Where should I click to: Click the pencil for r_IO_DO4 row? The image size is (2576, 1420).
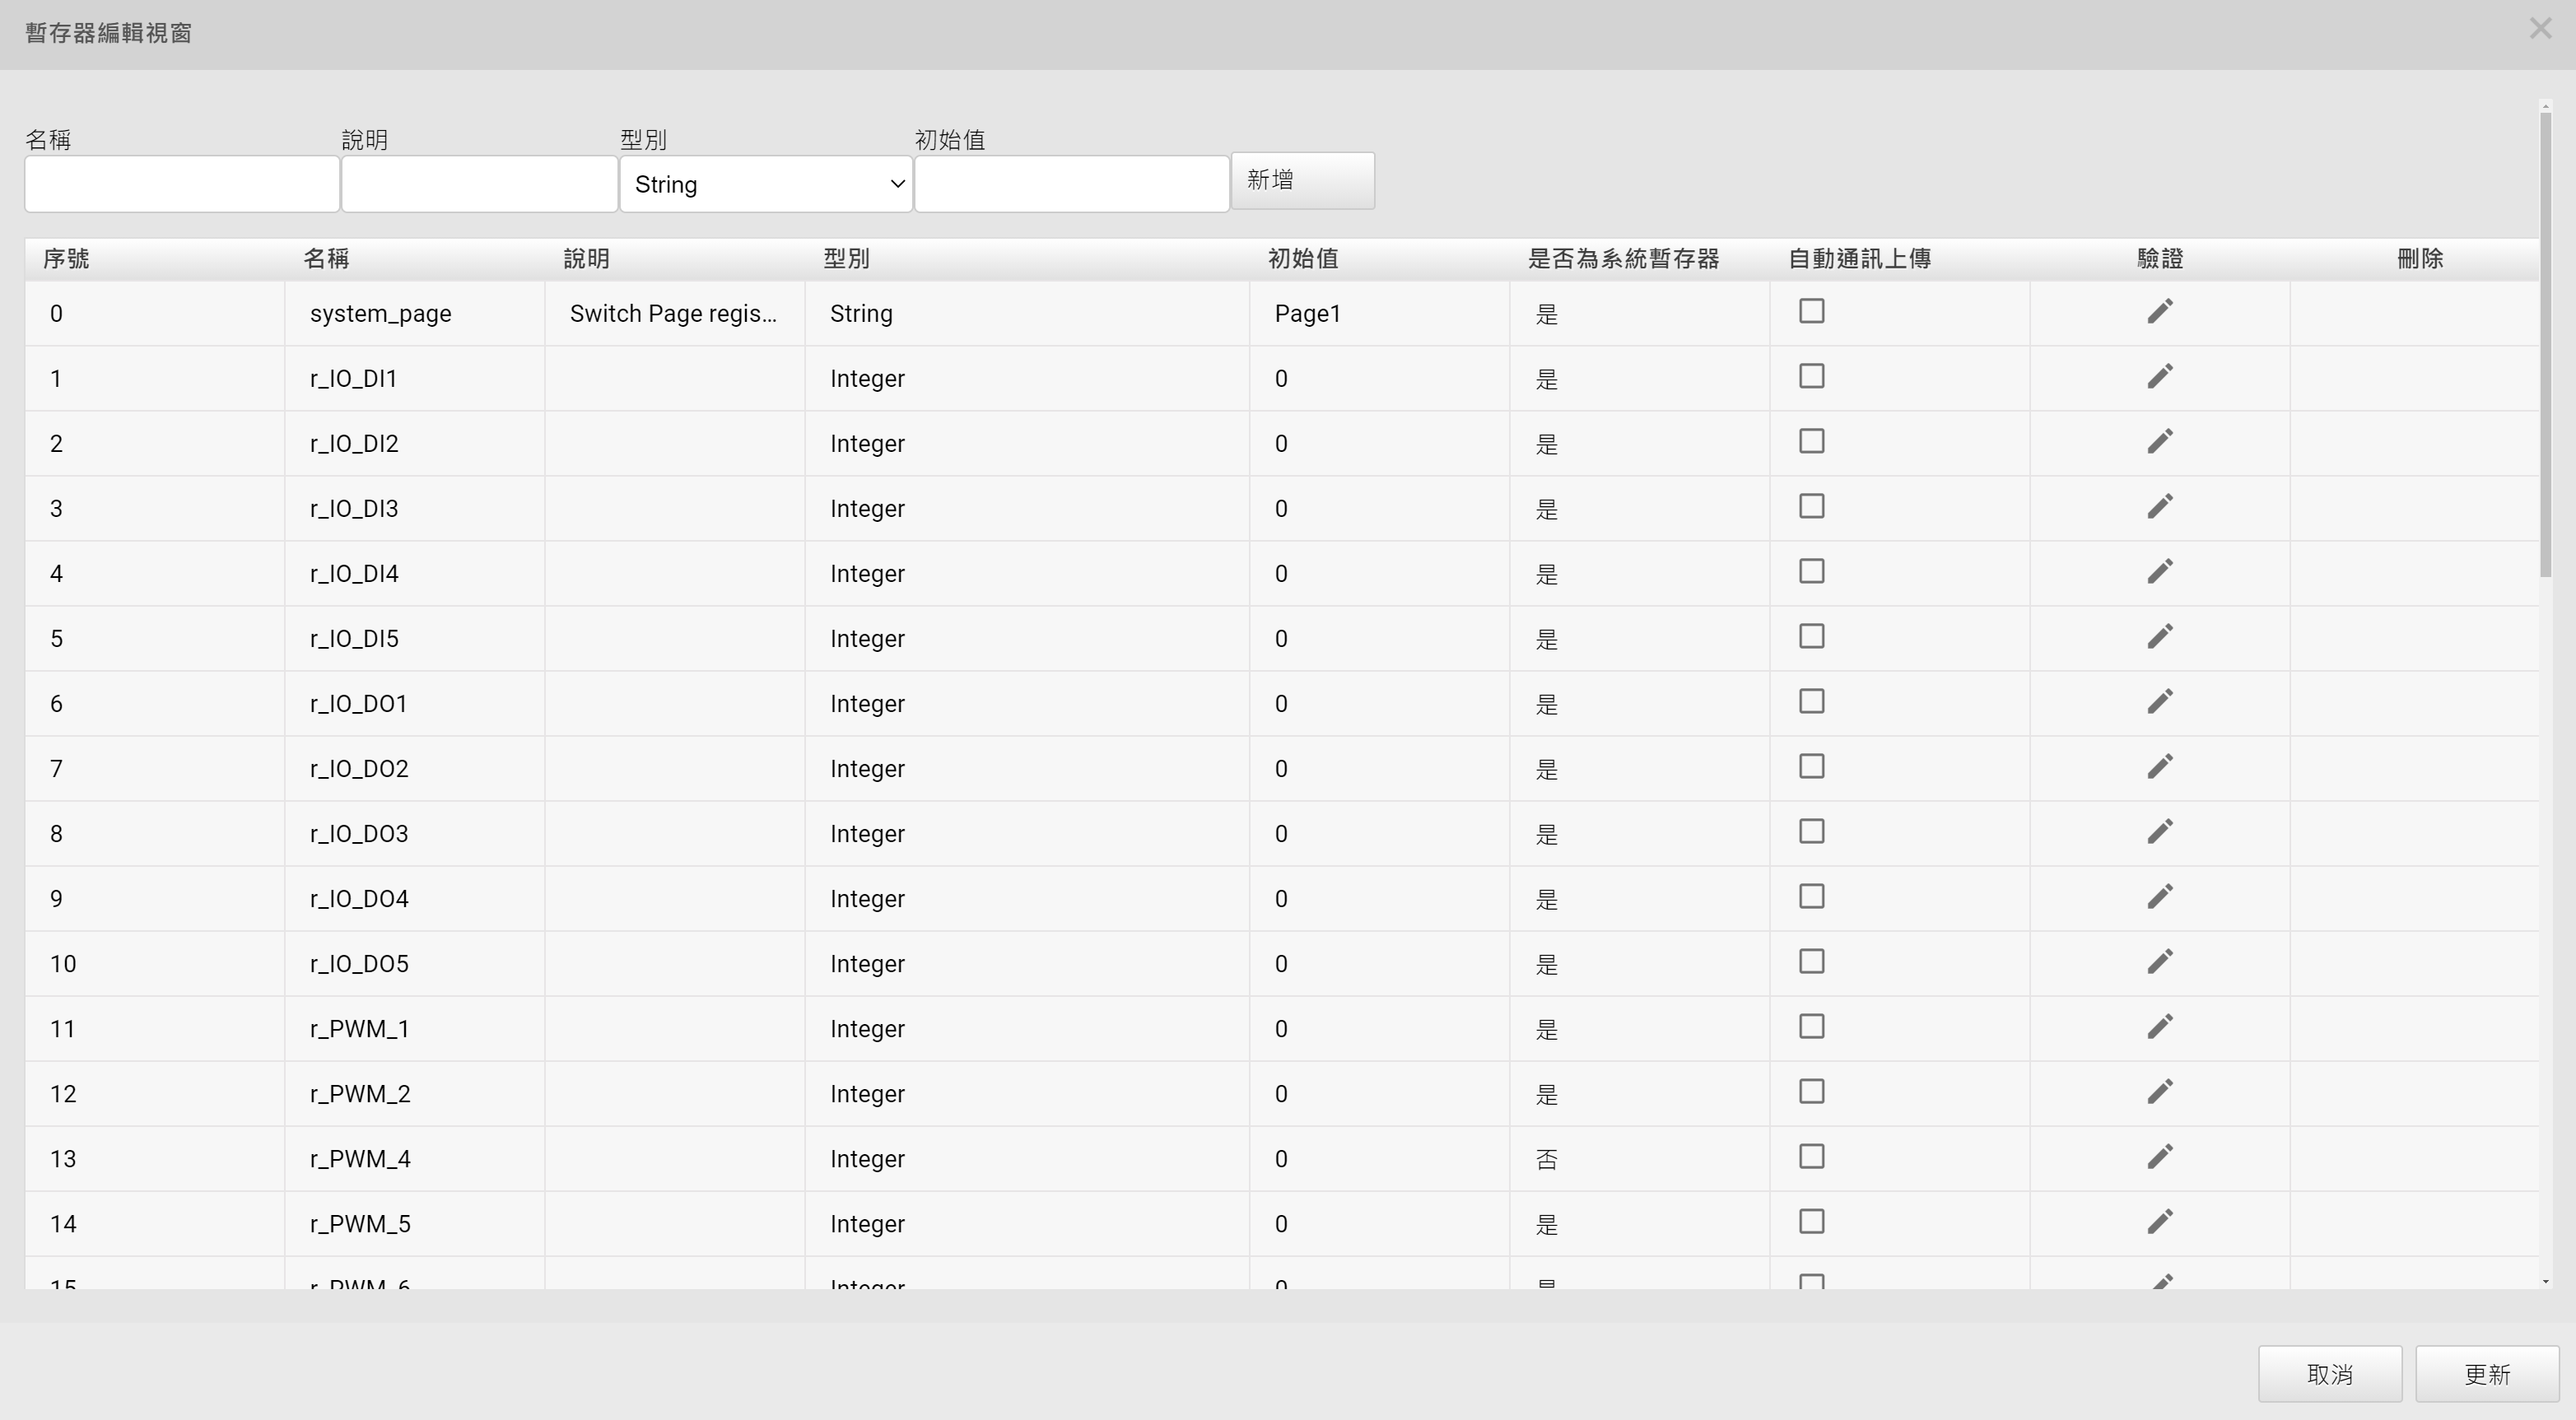(x=2160, y=897)
